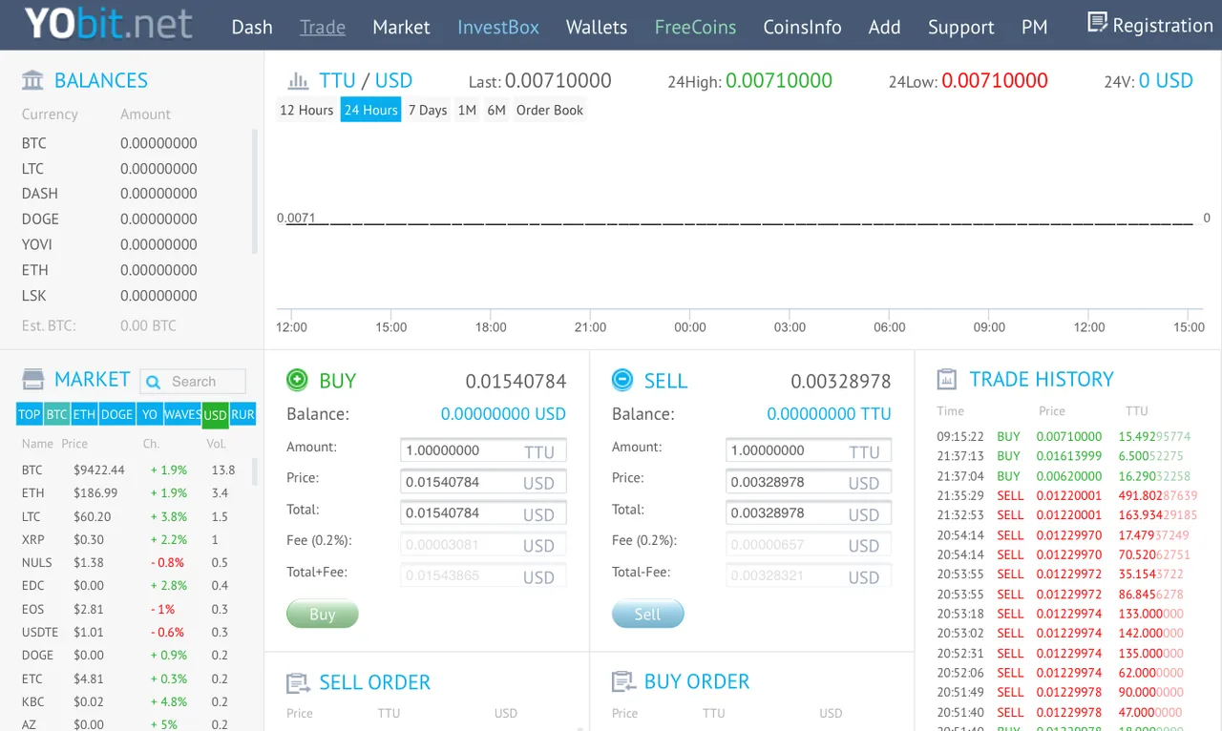1222x731 pixels.
Task: Click Add in the top navigation
Action: tap(884, 27)
